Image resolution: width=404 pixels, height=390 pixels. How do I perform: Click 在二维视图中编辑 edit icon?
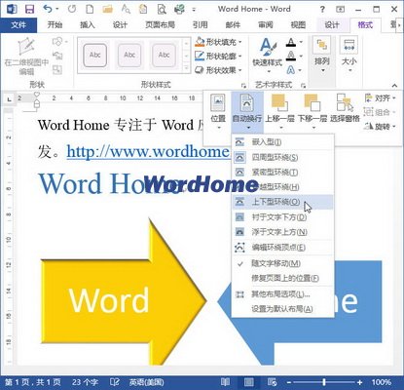pyautogui.click(x=26, y=56)
